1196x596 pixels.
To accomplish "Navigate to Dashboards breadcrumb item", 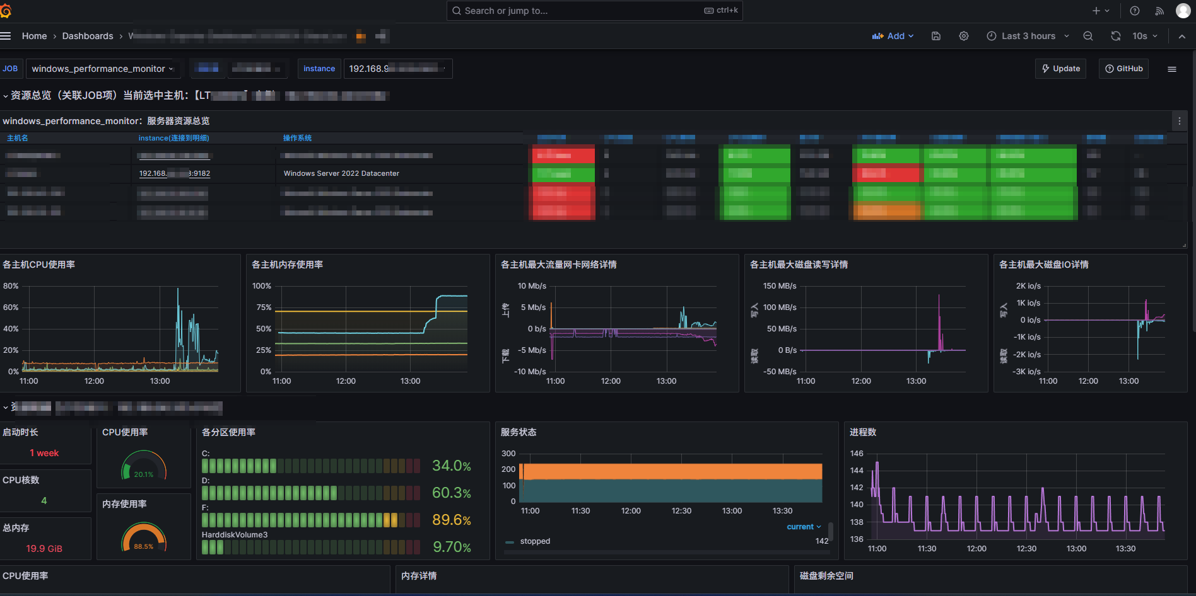I will point(88,36).
